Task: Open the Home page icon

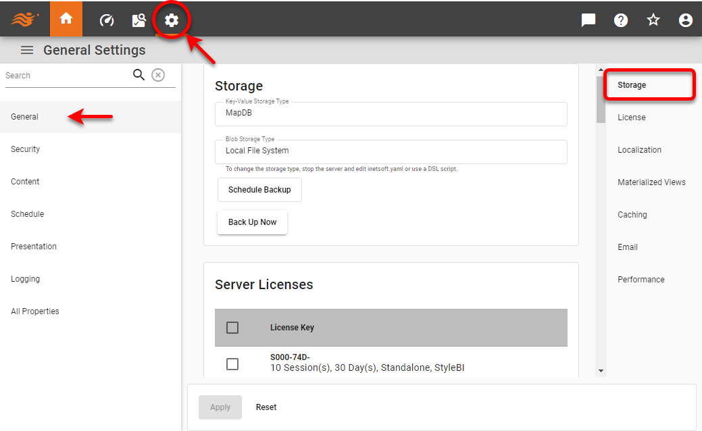Action: click(x=66, y=19)
